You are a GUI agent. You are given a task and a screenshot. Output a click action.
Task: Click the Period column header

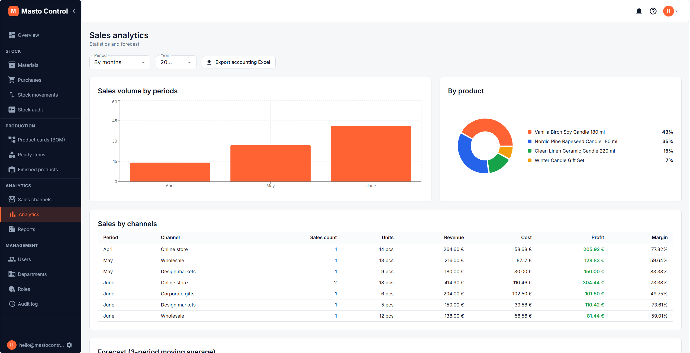coord(111,237)
